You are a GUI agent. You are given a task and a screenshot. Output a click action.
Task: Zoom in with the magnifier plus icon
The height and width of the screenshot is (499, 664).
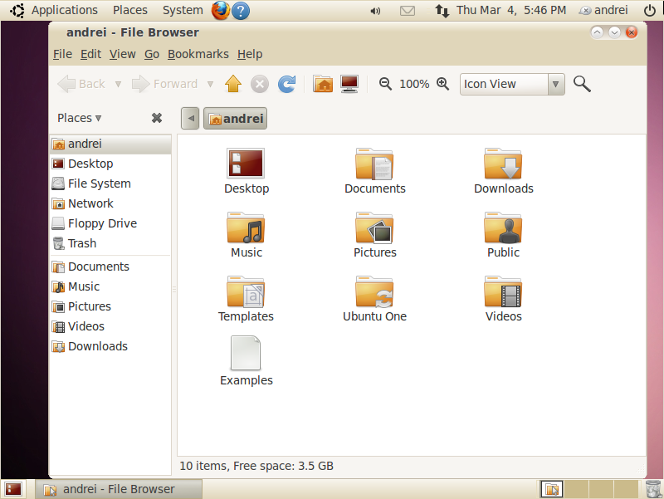(x=442, y=84)
